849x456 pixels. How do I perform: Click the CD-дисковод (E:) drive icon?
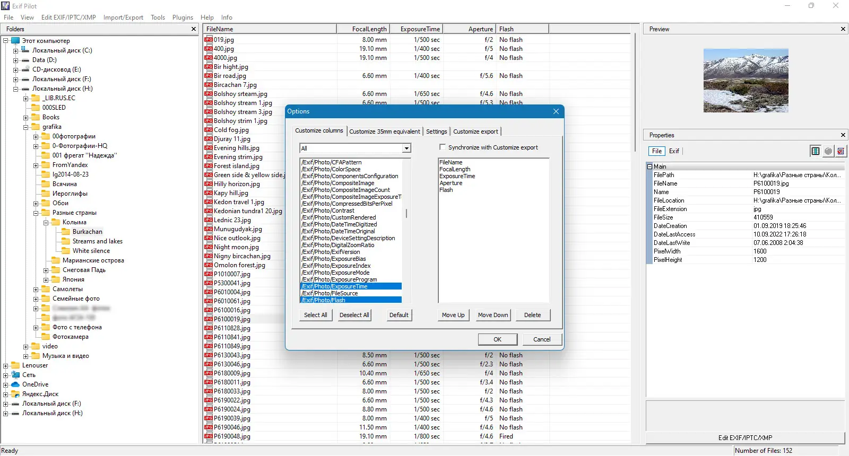tap(25, 69)
